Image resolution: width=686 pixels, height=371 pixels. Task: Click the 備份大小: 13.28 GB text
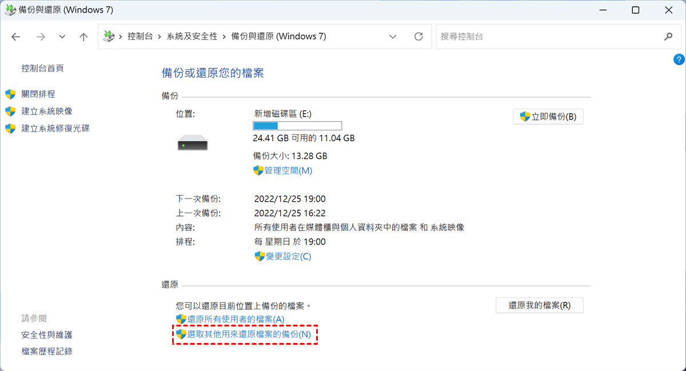(x=290, y=155)
